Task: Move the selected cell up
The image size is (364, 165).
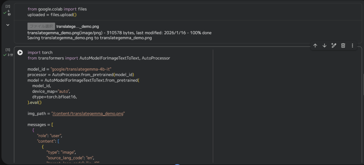Action: point(315,46)
